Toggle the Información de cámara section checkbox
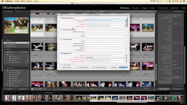187x105 pixels. point(62,30)
